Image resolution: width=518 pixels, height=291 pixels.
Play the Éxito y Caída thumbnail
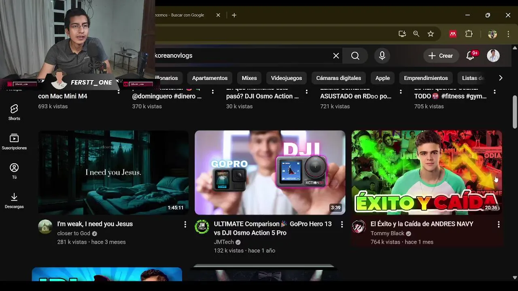tap(427, 173)
